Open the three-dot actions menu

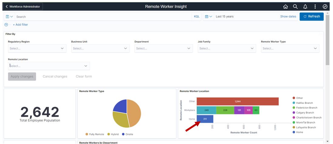(315, 7)
